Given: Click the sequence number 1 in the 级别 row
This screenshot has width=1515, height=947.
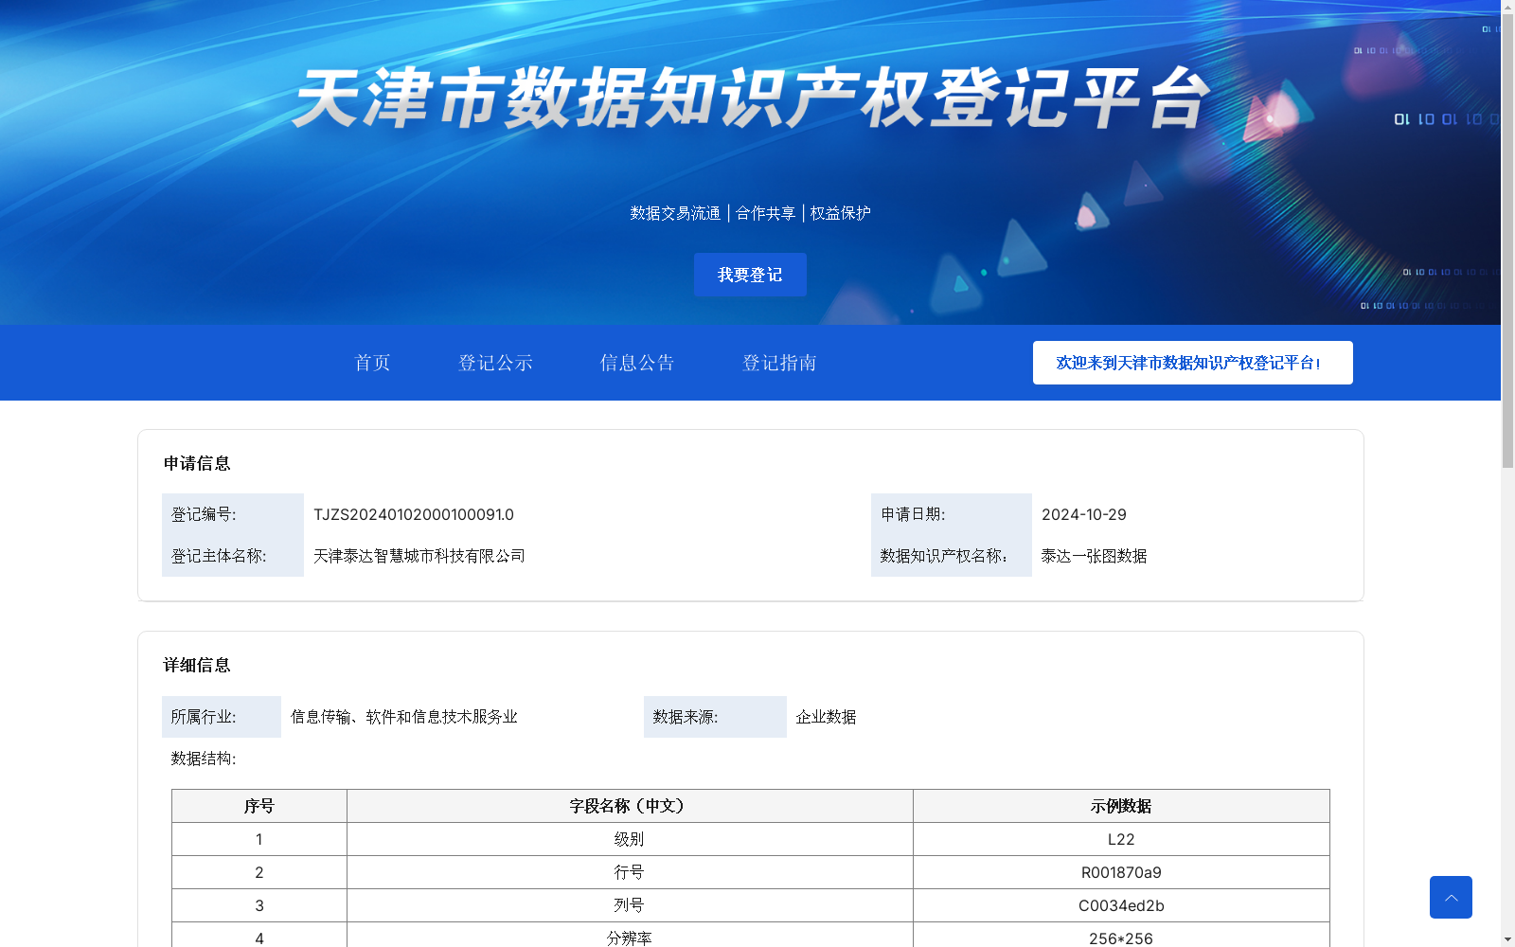Looking at the screenshot, I should point(259,839).
